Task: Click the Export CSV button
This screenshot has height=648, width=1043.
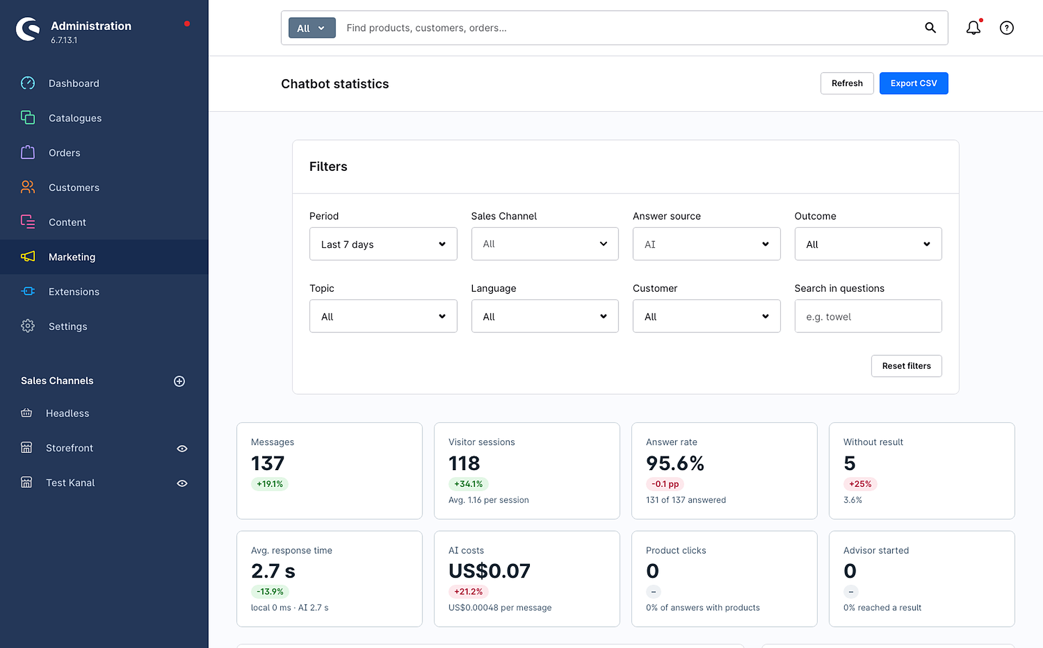Action: pyautogui.click(x=913, y=83)
